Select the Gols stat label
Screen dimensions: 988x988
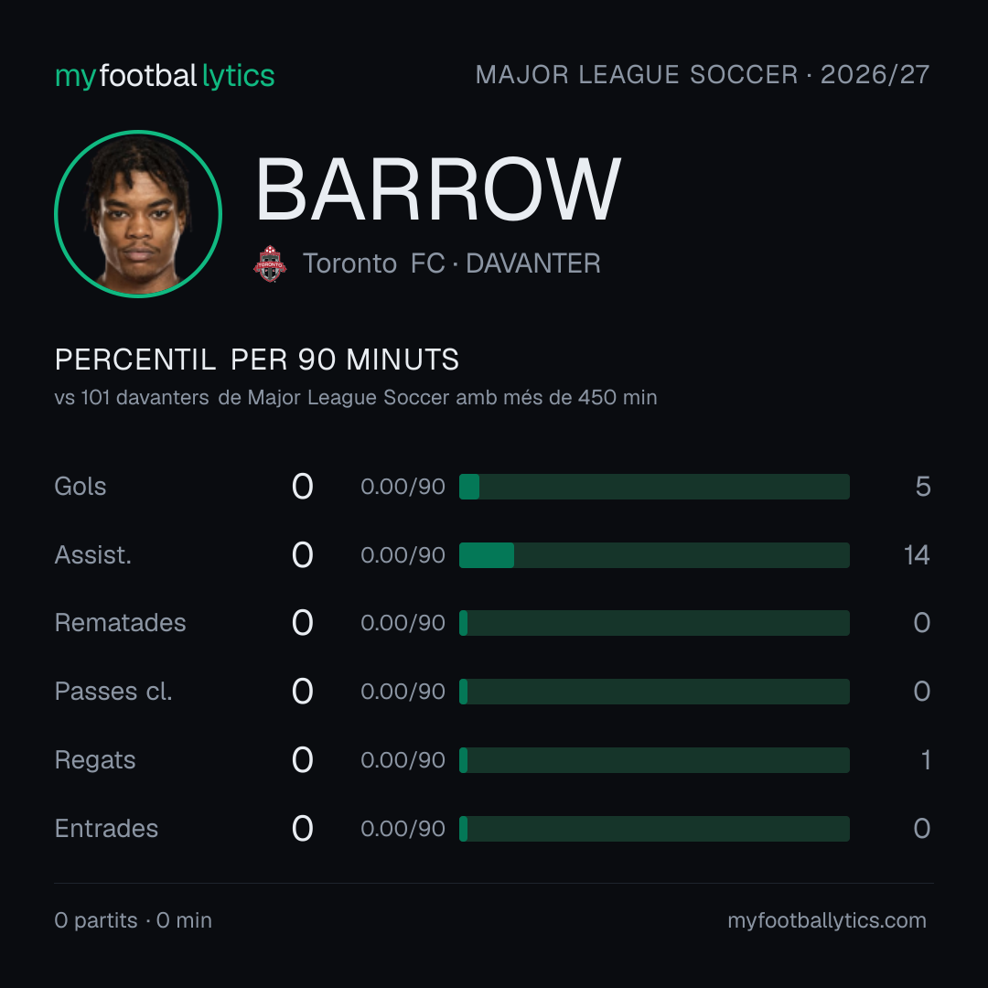pyautogui.click(x=80, y=487)
